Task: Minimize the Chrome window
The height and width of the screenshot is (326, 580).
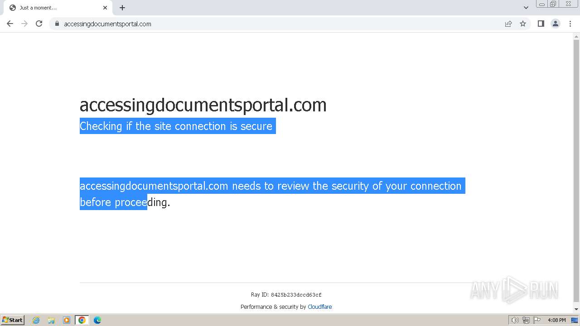Action: coord(541,4)
